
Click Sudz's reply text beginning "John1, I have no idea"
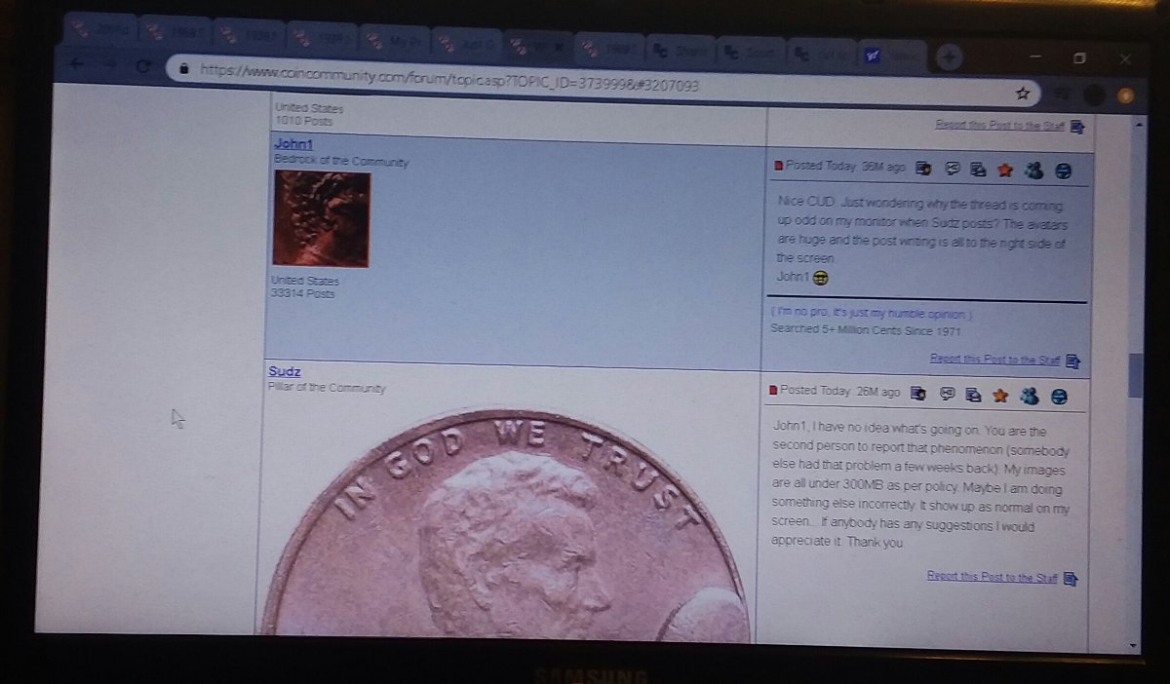920,486
